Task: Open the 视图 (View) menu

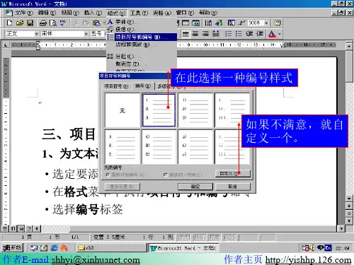Action: coord(70,13)
